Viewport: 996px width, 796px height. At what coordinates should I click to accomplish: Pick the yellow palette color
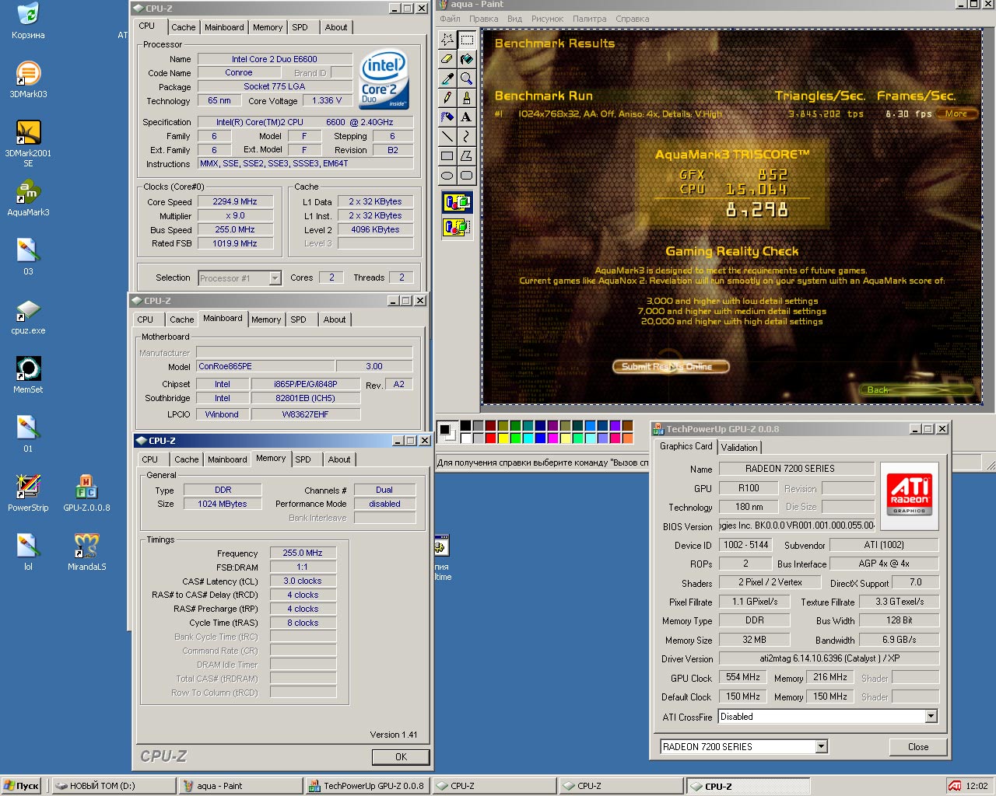503,438
